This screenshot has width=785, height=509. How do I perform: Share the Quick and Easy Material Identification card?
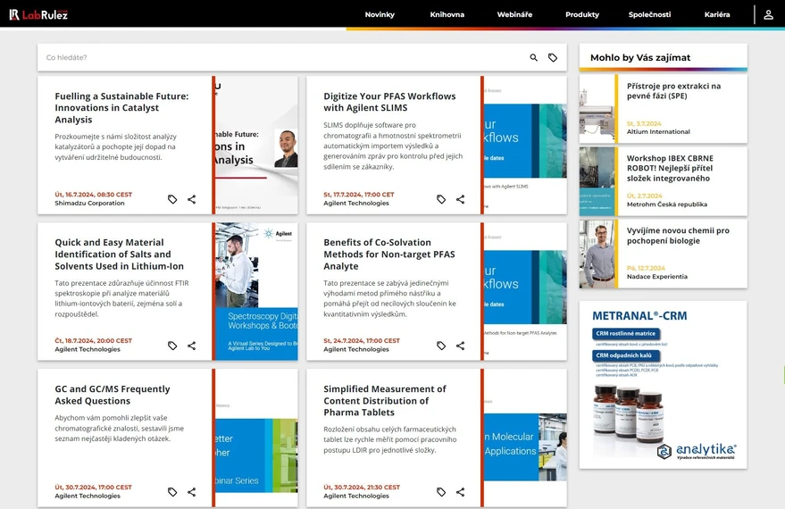click(192, 346)
